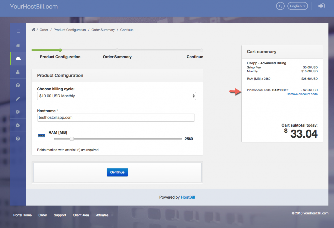
Task: Open the billing cycle dropdown
Action: pos(116,96)
